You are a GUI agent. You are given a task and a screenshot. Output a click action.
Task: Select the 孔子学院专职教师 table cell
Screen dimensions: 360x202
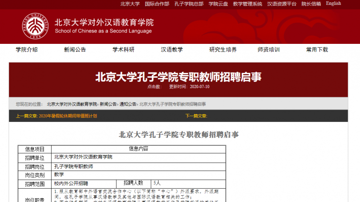point(138,167)
